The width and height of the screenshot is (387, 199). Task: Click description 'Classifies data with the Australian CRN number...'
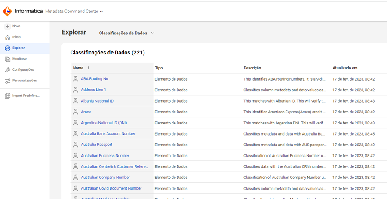[x=285, y=167]
